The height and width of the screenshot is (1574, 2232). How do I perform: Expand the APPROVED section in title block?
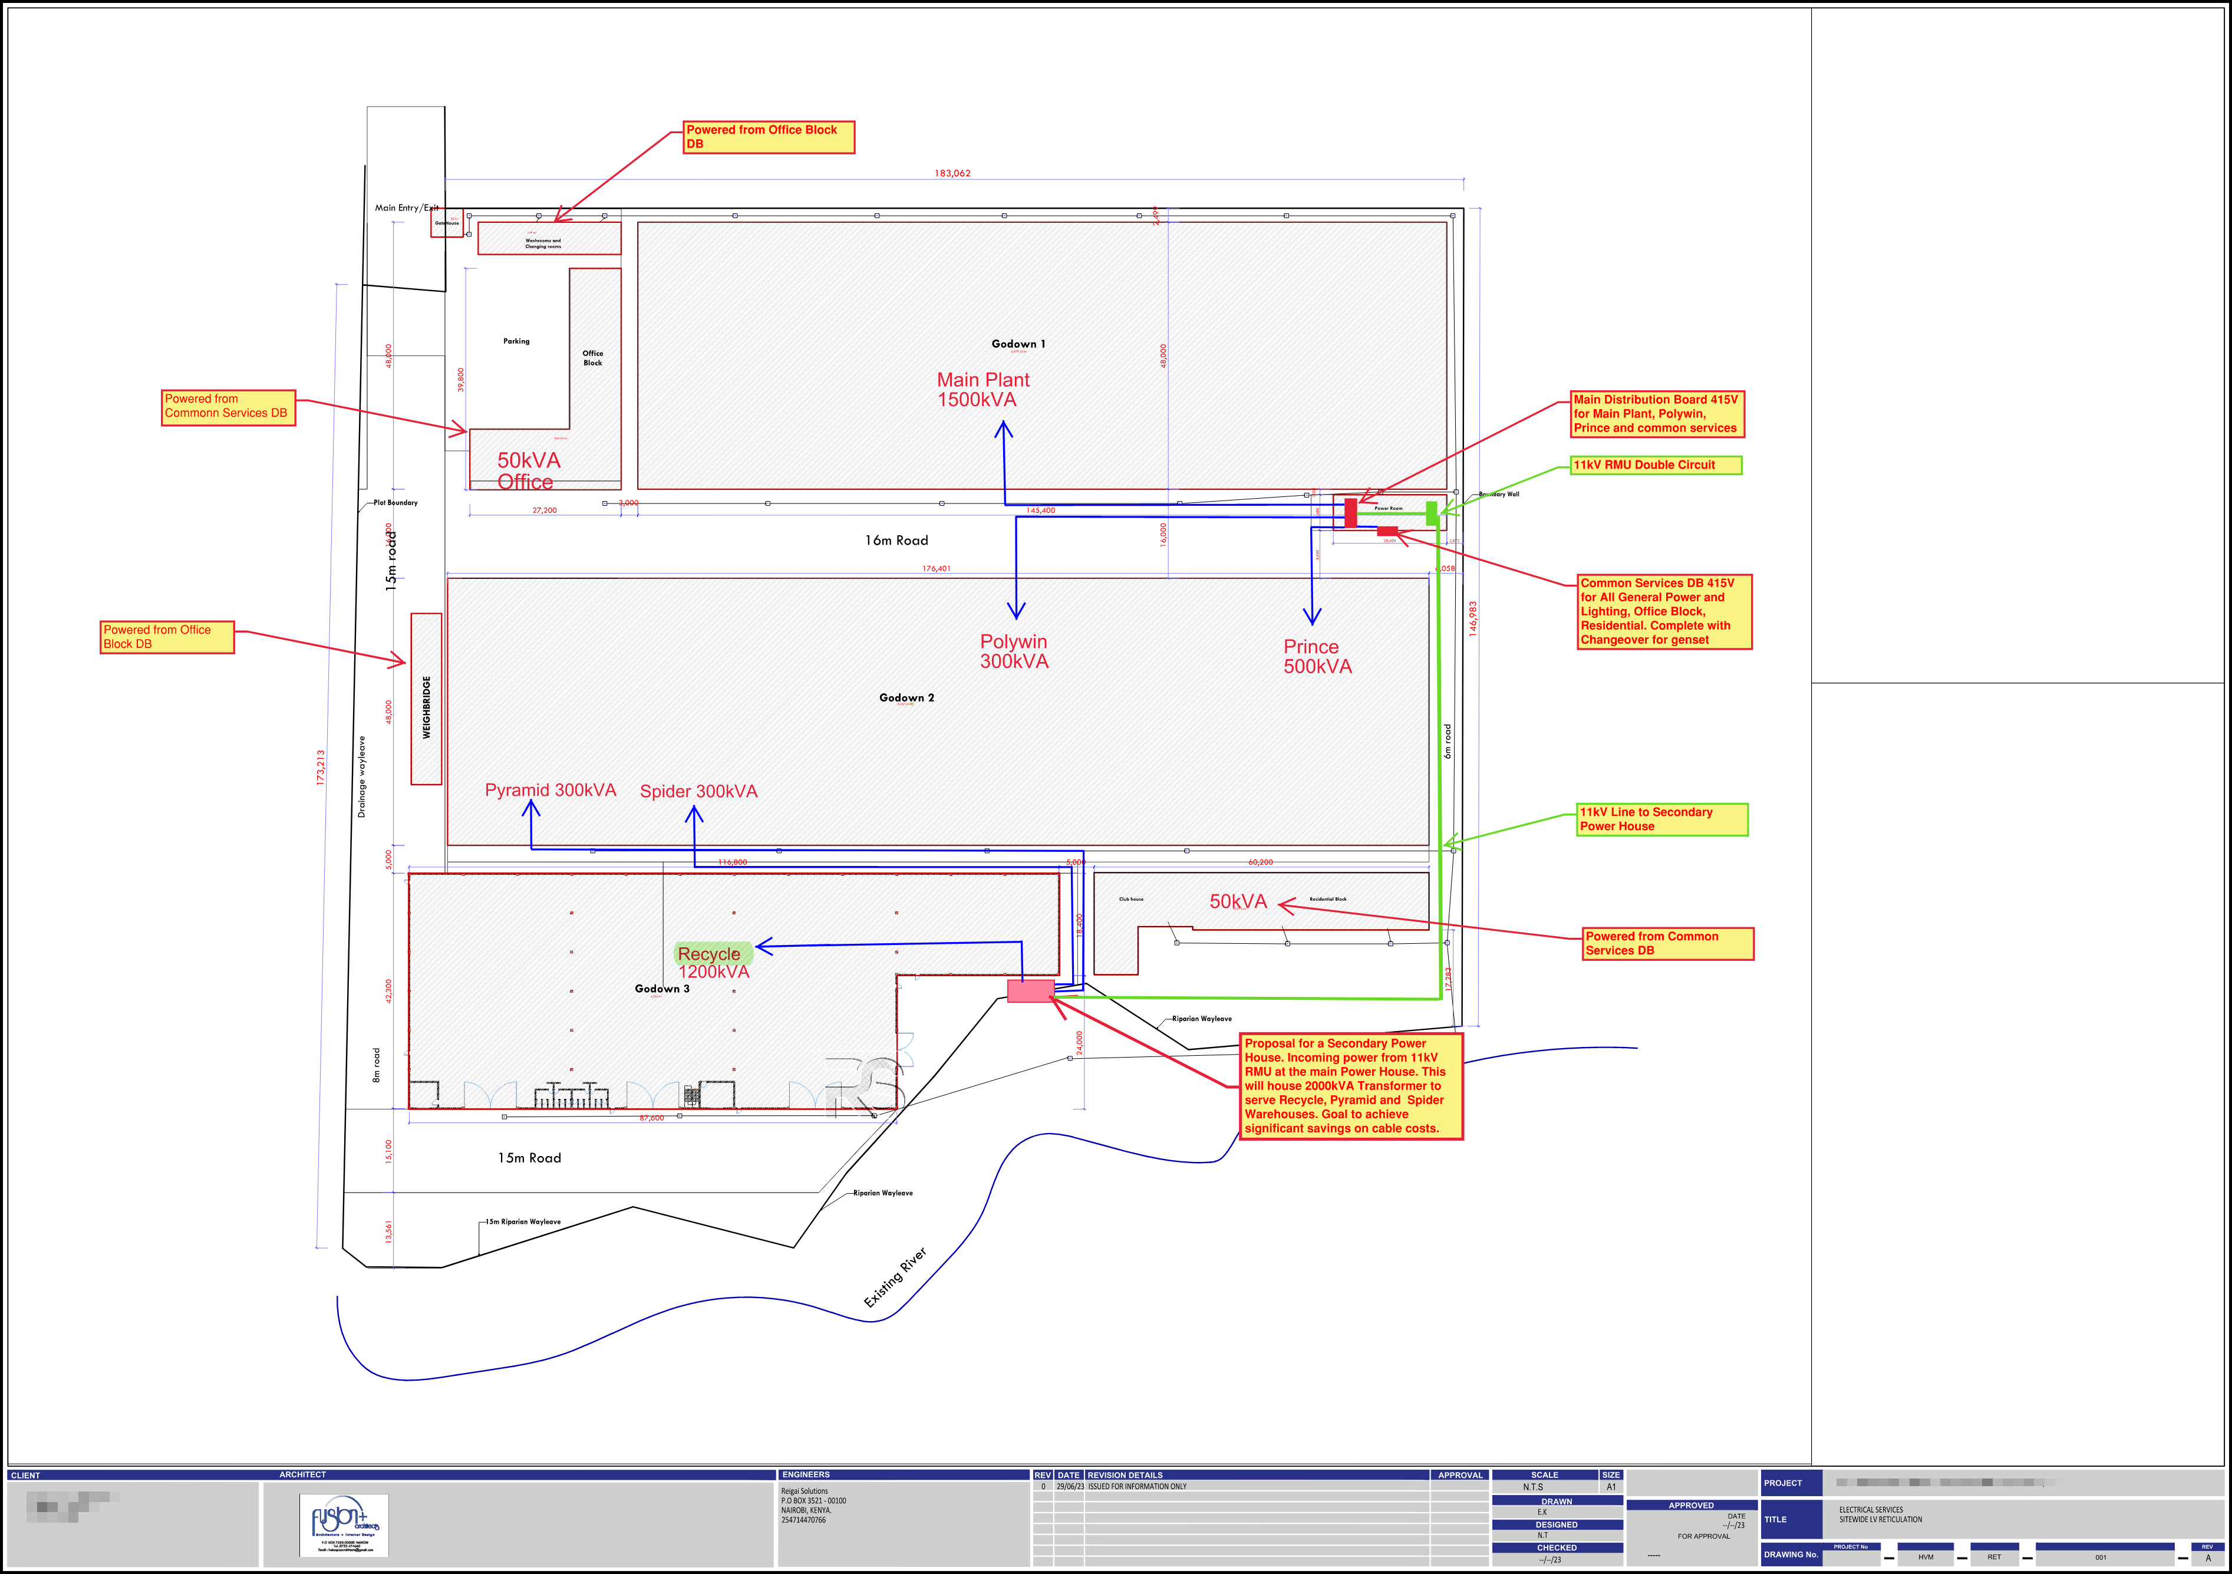point(1692,1505)
